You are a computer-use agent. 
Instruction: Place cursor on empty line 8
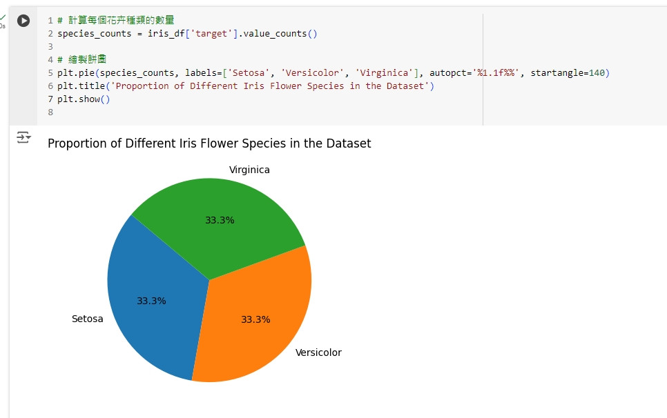pyautogui.click(x=138, y=112)
